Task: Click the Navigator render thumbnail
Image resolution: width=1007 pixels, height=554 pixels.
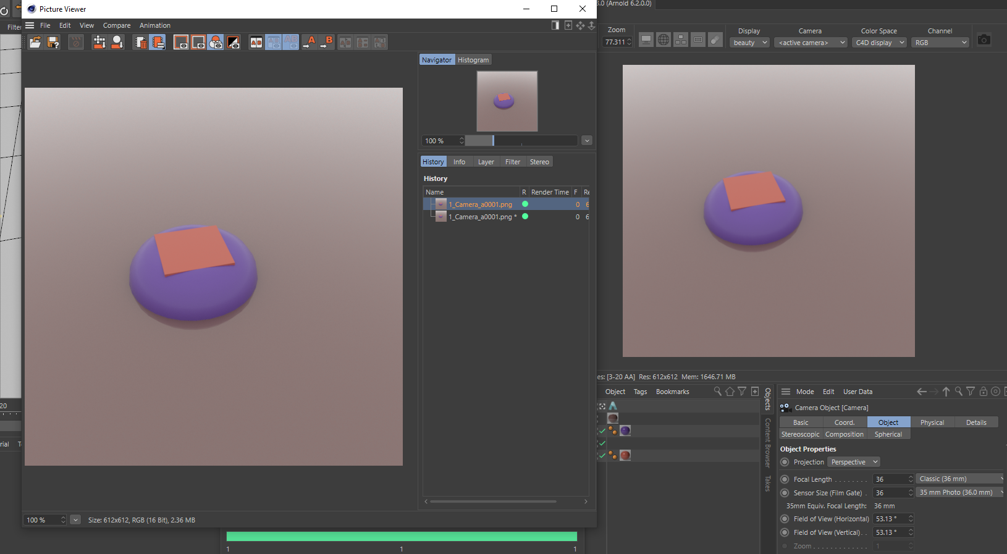Action: (507, 101)
